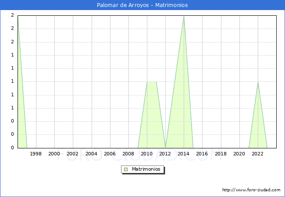The height and width of the screenshot is (197, 285).
Task: Click the flat plateau between 2010 and 2011
Action: [152, 82]
